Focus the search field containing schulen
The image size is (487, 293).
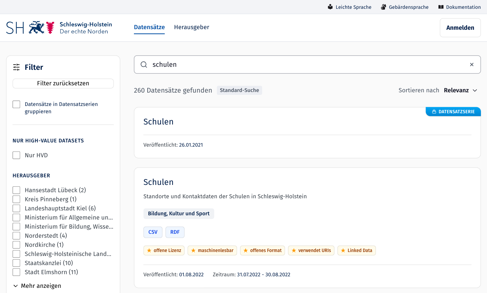[307, 64]
